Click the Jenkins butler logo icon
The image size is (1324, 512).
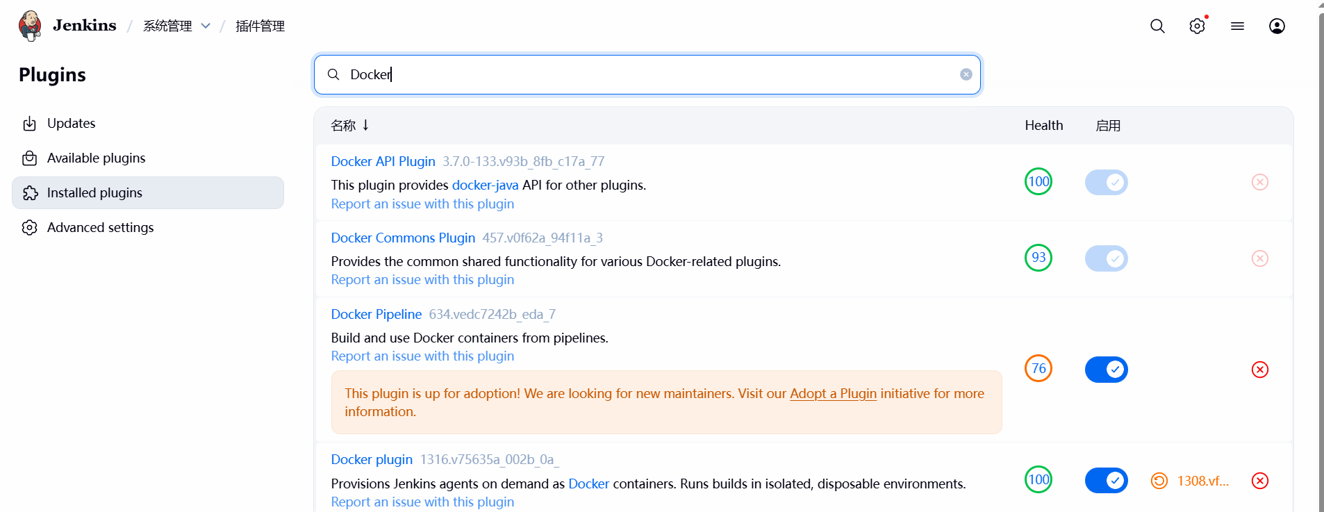click(30, 26)
